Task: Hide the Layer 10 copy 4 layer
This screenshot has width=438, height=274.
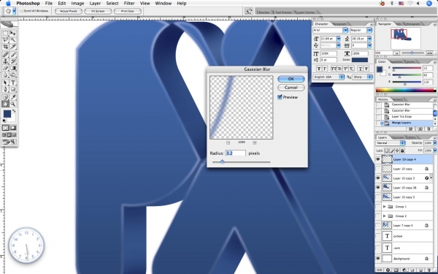Action: 378,159
